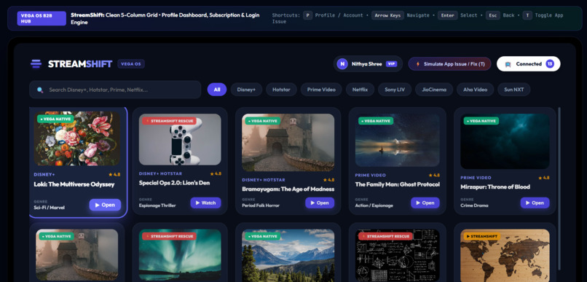Click StreamShift badge on world map thumbnail
Image resolution: width=587 pixels, height=282 pixels.
(482, 236)
